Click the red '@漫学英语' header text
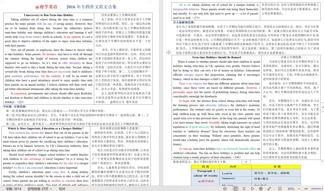 [46, 7]
